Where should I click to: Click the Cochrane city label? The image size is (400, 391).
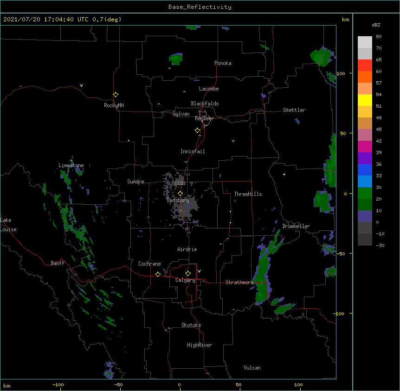tap(149, 264)
